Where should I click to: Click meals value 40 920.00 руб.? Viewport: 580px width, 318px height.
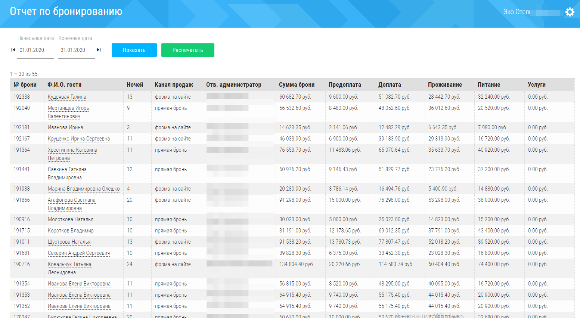pyautogui.click(x=494, y=150)
